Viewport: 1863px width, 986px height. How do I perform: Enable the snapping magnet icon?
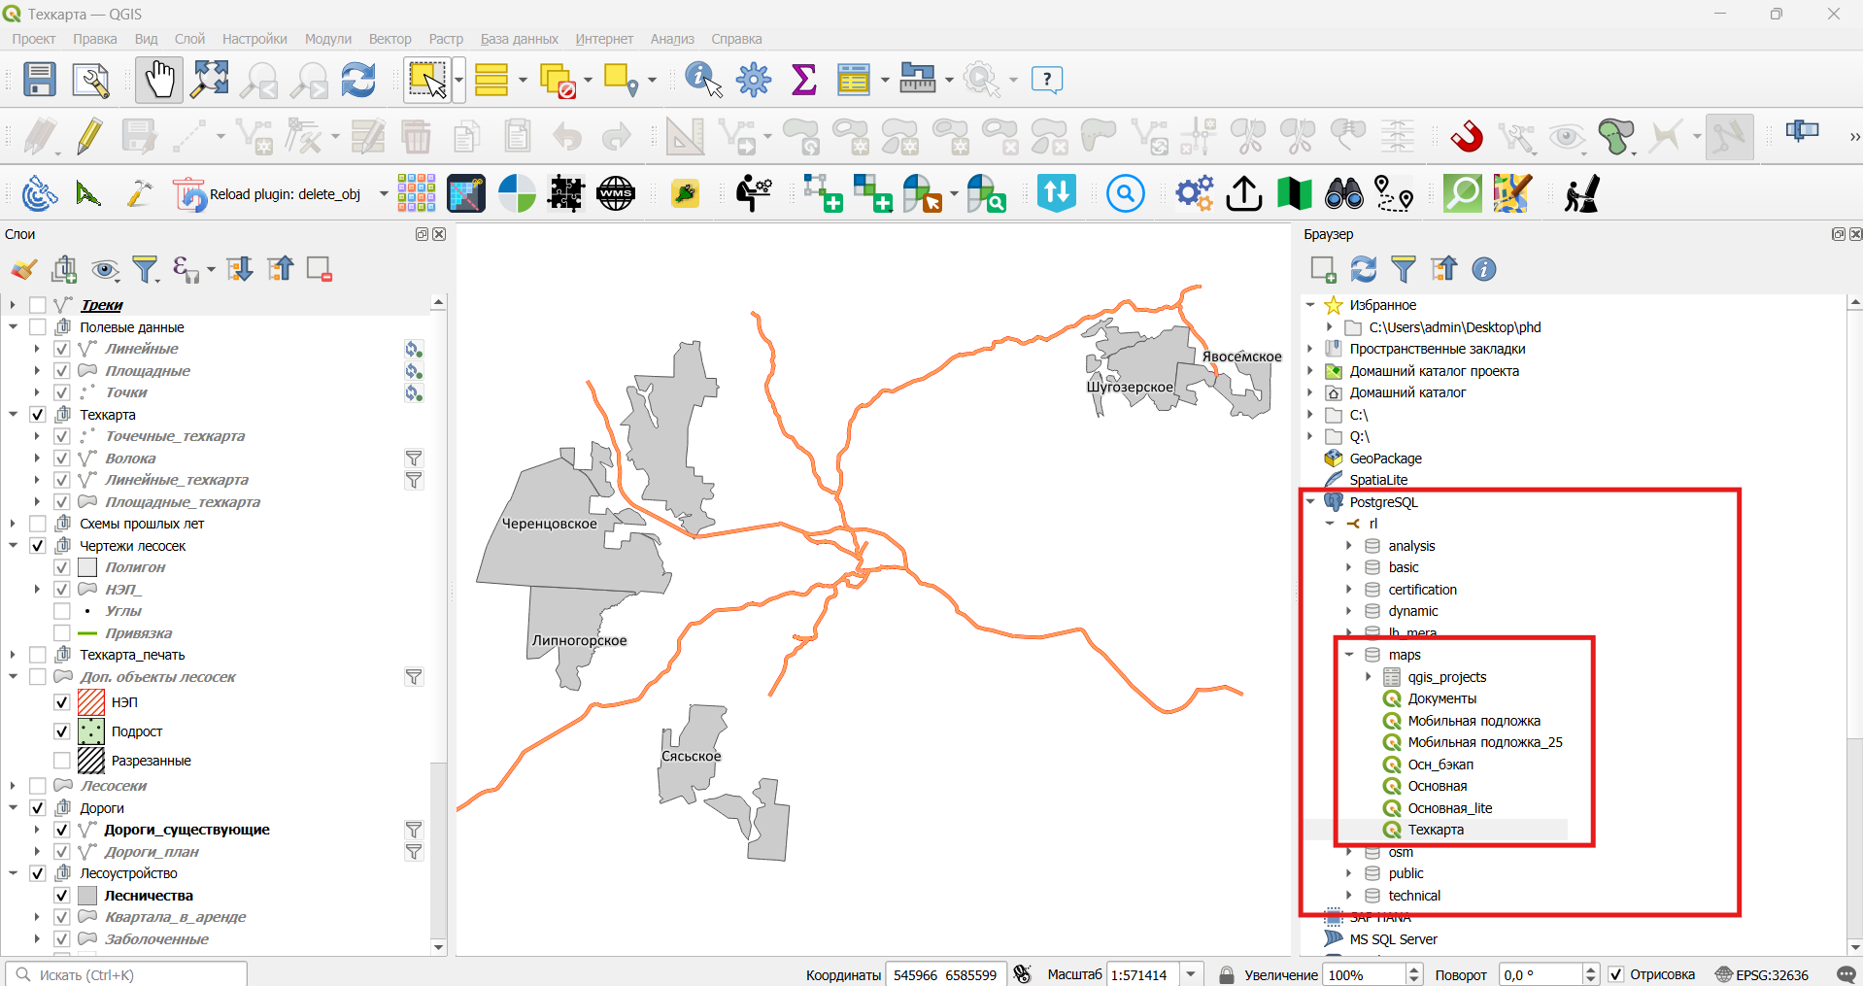pyautogui.click(x=1467, y=136)
